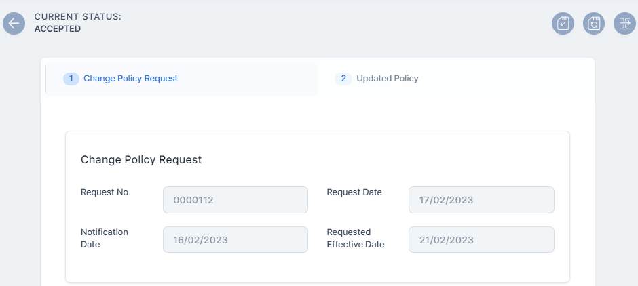Viewport: 638px width, 286px height.
Task: Click the Change Policy Request section heading
Action: point(141,160)
